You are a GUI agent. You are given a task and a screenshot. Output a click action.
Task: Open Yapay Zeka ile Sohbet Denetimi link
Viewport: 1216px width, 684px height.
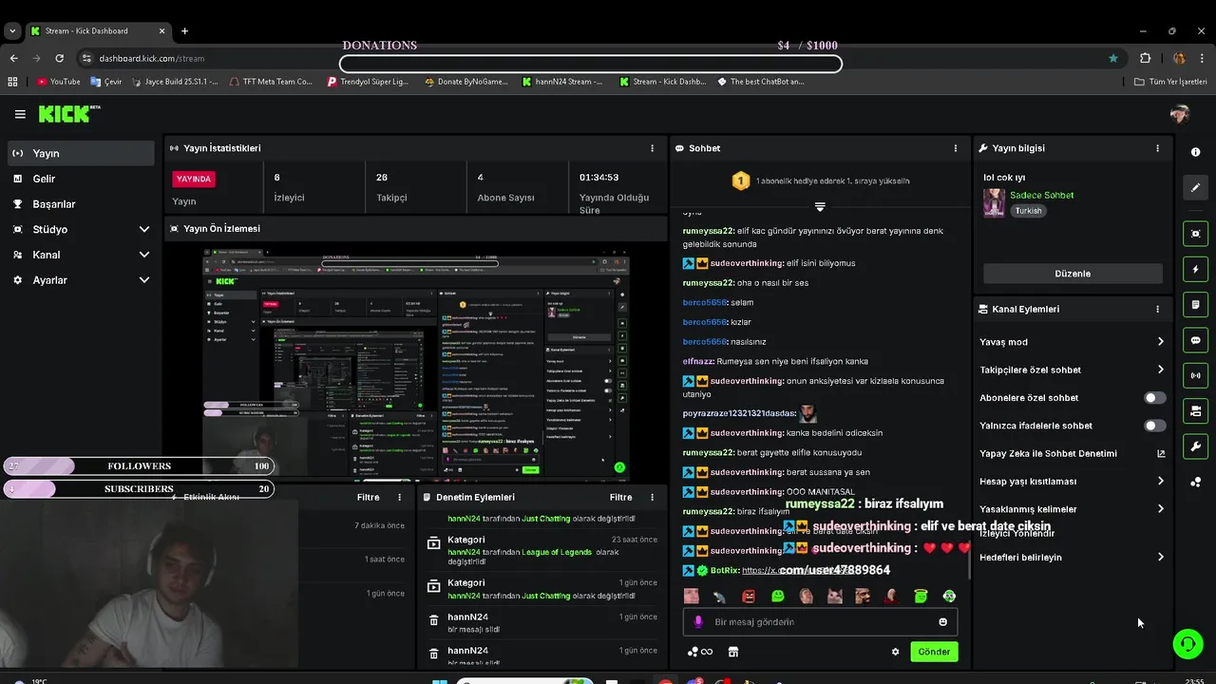click(1073, 453)
